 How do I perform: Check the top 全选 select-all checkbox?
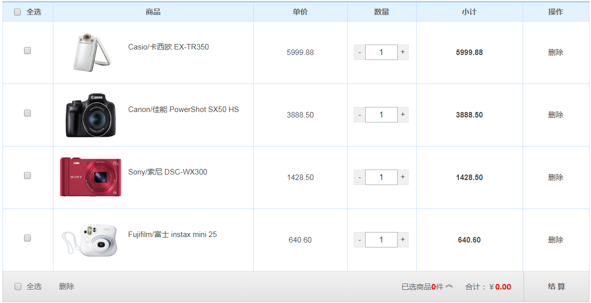pyautogui.click(x=17, y=12)
